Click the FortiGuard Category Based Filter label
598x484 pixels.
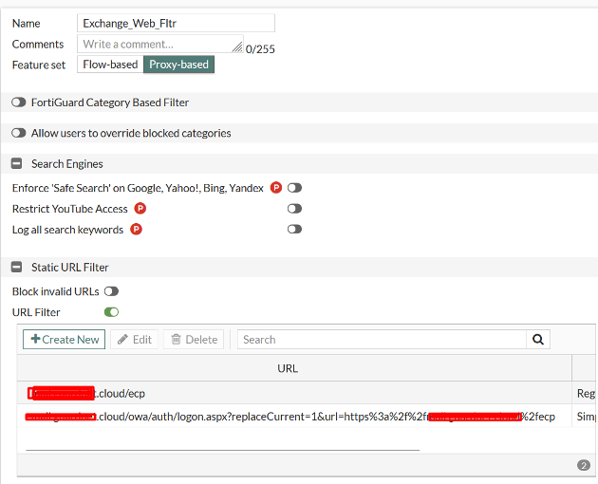pos(110,102)
